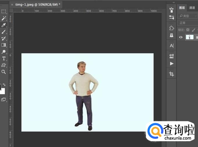Click the background color swatch
The width and height of the screenshot is (198, 147).
coord(2,91)
